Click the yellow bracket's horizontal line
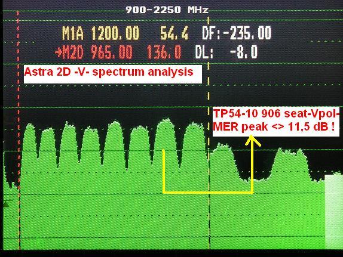The height and width of the screenshot is (257, 343). (208, 193)
